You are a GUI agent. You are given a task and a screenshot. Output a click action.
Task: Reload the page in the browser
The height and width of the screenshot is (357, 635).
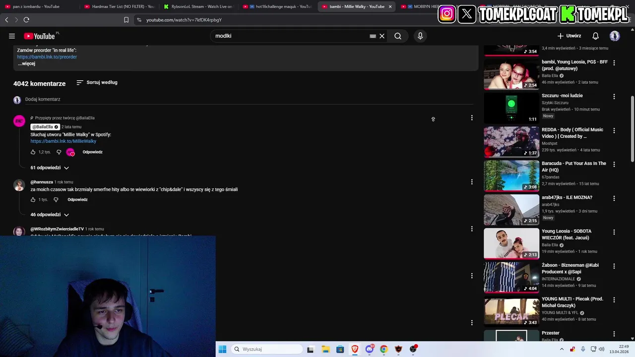click(x=26, y=20)
